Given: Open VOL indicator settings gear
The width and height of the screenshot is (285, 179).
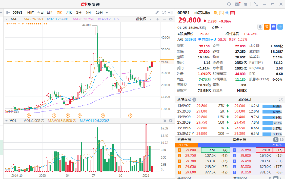Looking at the screenshot, I should point(171,121).
